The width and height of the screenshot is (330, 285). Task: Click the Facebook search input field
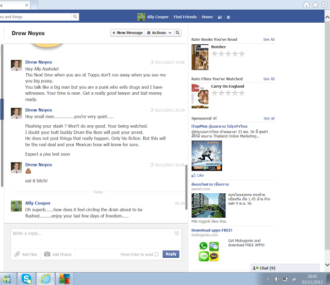point(36,17)
